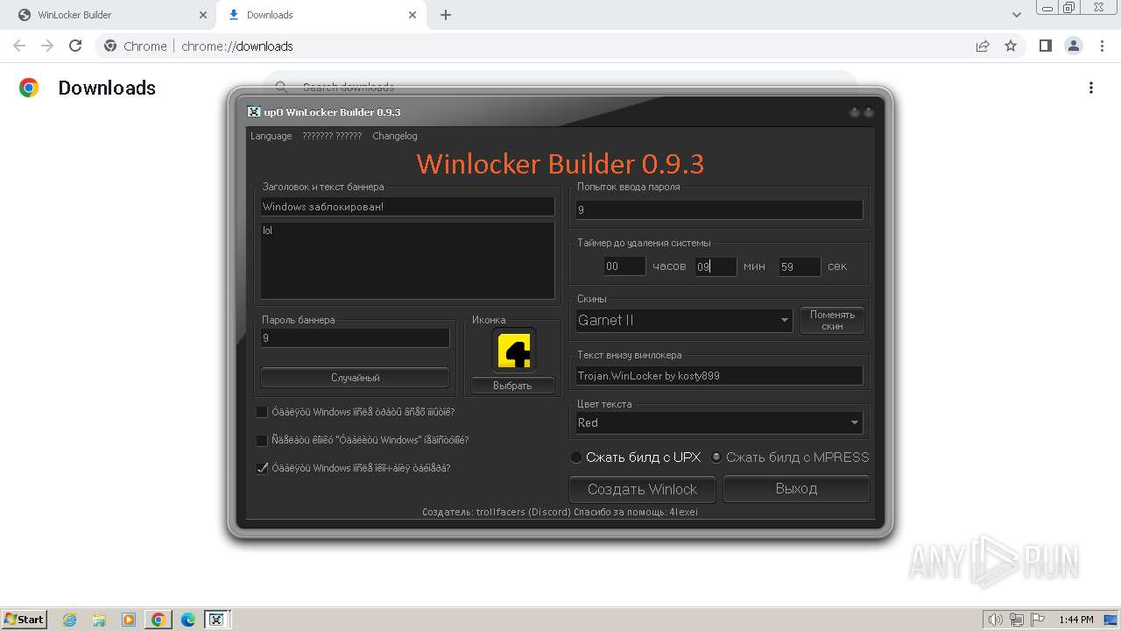The image size is (1121, 631).
Task: Edit the banner title field 'Windows заблокирован!'
Action: pyautogui.click(x=407, y=207)
